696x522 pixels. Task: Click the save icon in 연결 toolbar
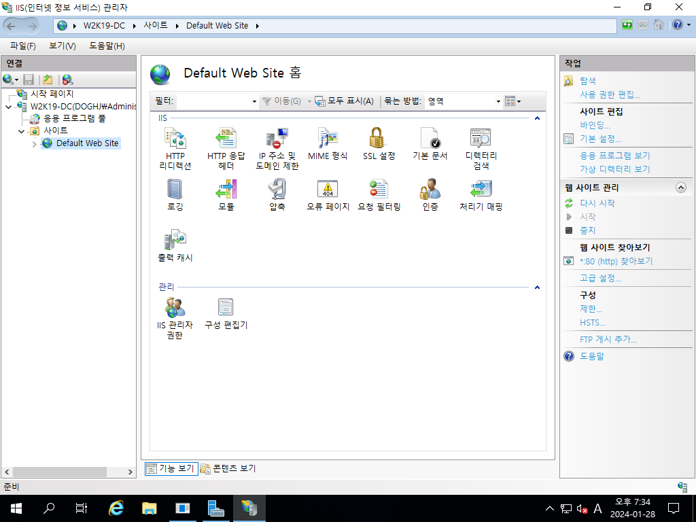click(29, 80)
